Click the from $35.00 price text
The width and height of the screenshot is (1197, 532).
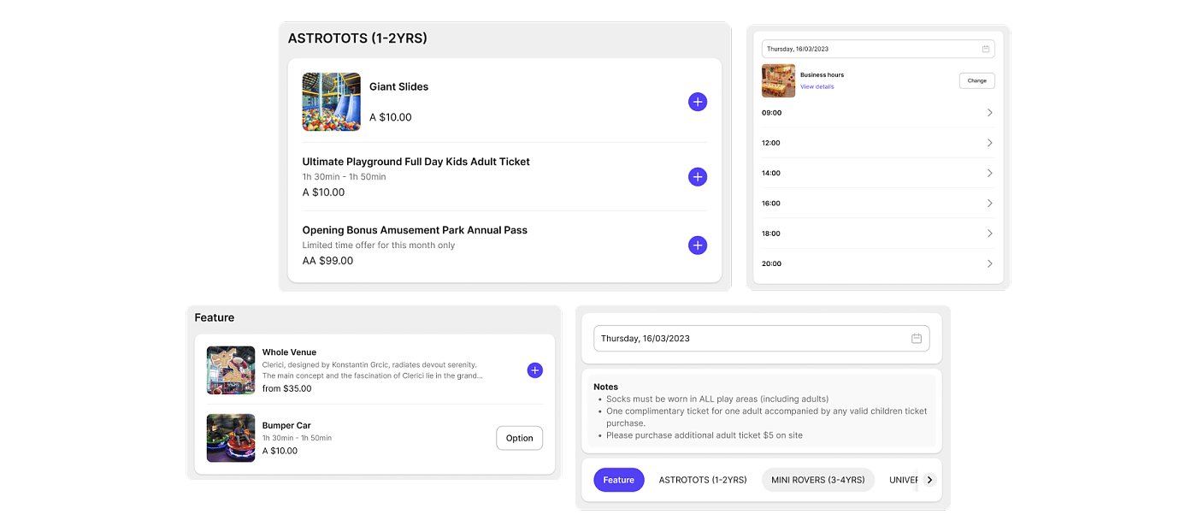(x=287, y=388)
